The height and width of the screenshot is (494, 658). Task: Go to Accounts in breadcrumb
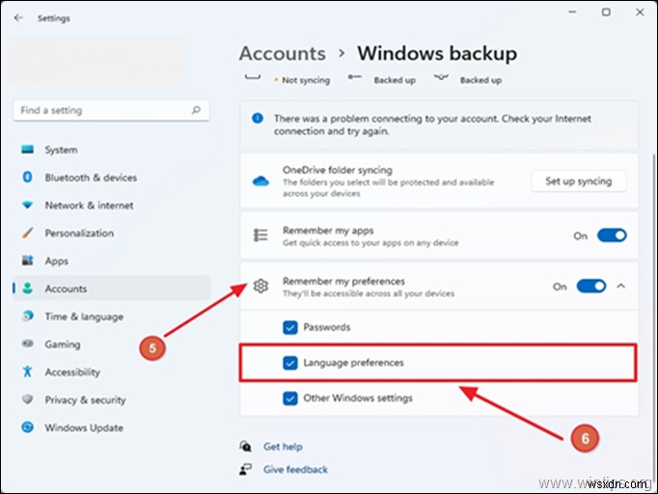click(283, 53)
